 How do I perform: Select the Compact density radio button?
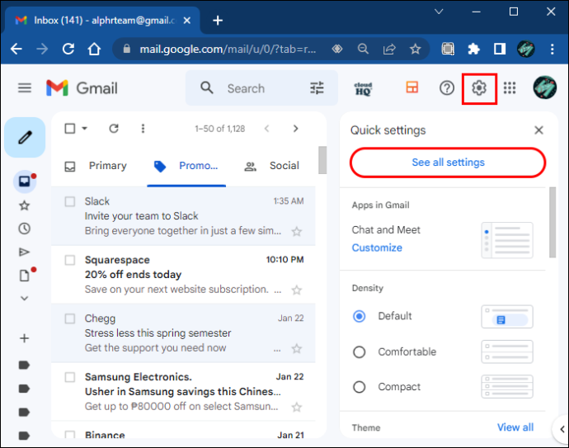pos(360,387)
